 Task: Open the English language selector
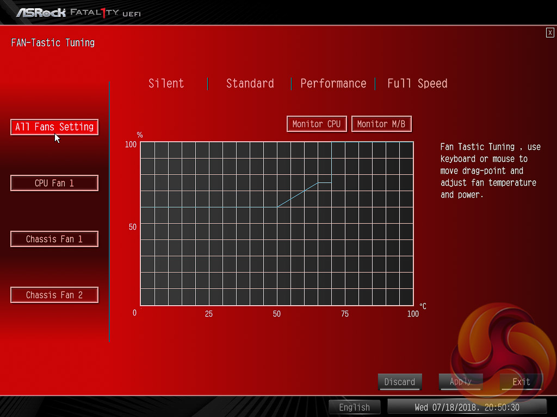(x=354, y=407)
